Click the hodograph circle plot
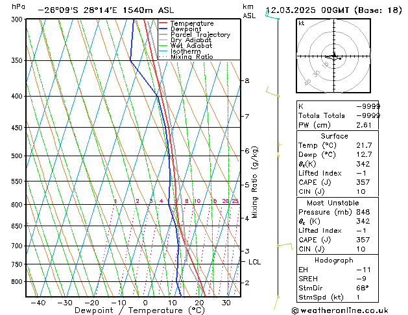 pyautogui.click(x=335, y=57)
